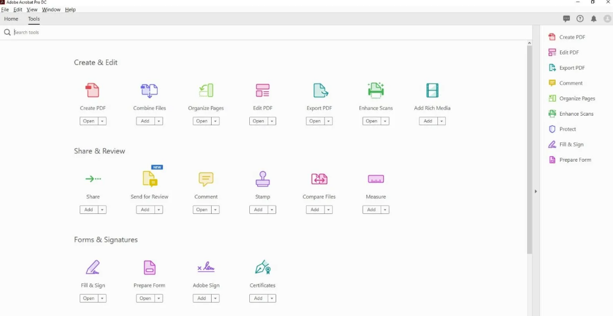This screenshot has width=613, height=316.
Task: Click the Open button under Prepare Form
Action: tap(145, 299)
